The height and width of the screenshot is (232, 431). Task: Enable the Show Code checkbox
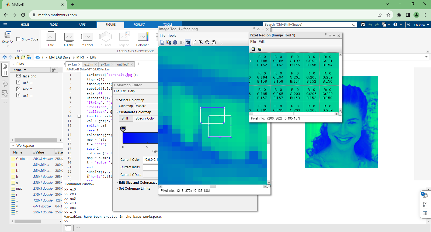(x=19, y=39)
